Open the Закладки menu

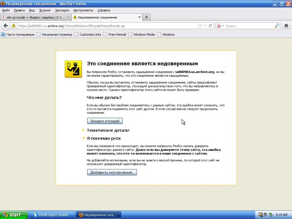coord(62,10)
